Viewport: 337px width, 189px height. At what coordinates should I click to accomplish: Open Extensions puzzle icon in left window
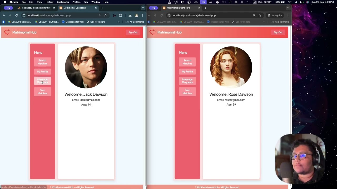pyautogui.click(x=121, y=15)
